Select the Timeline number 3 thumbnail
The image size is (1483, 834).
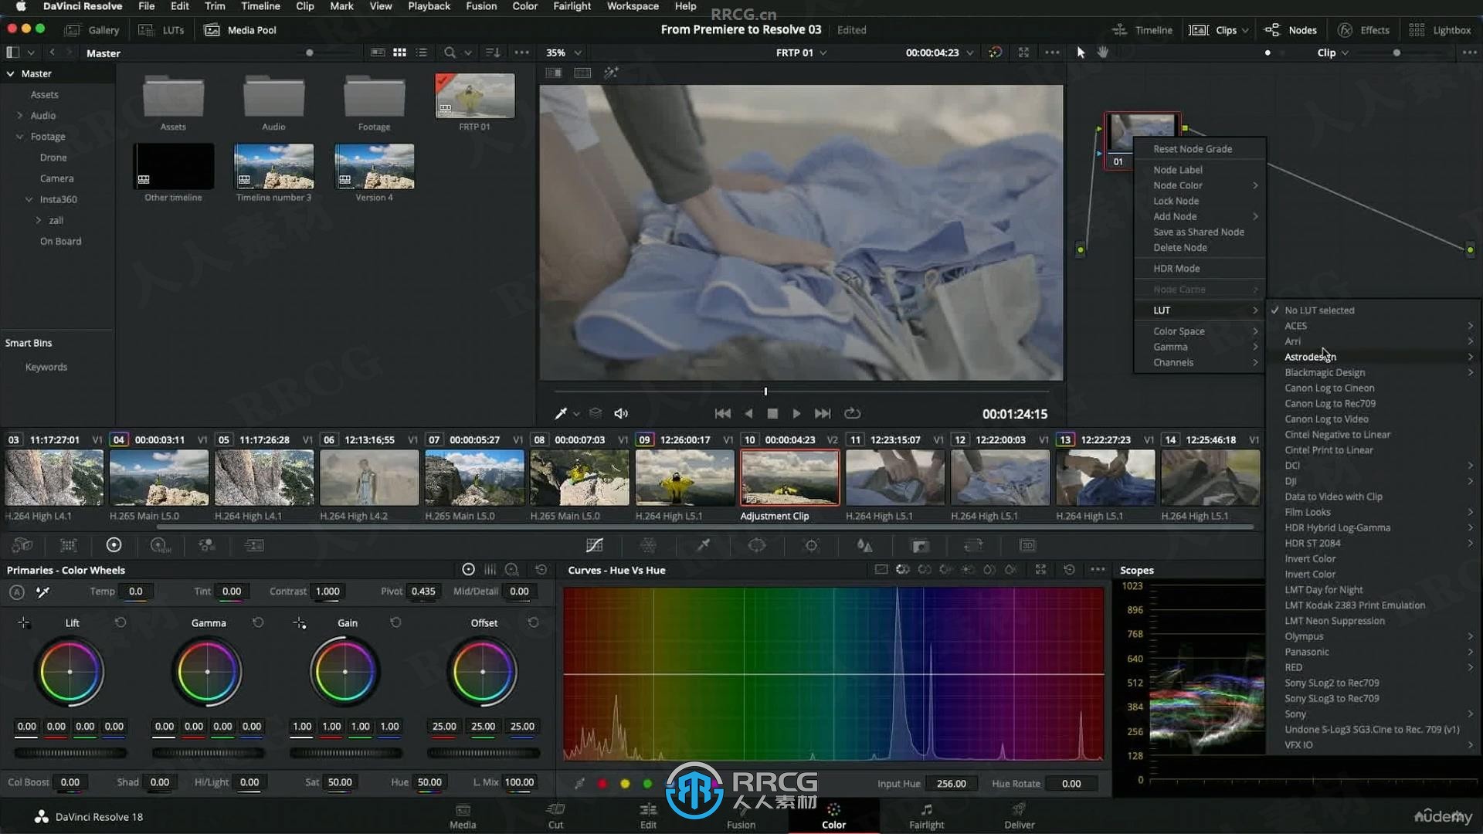(273, 166)
